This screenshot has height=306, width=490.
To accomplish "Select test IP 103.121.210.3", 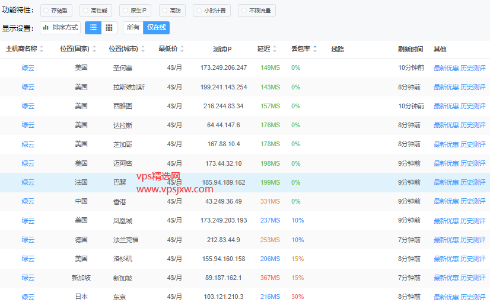I will coord(224,297).
